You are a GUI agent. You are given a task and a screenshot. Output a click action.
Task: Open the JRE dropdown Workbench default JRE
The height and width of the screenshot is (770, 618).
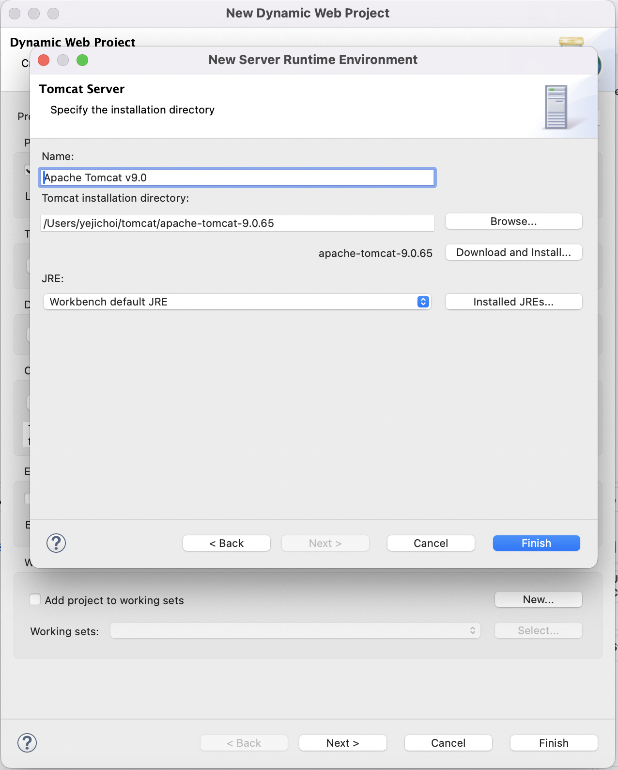[x=237, y=302]
